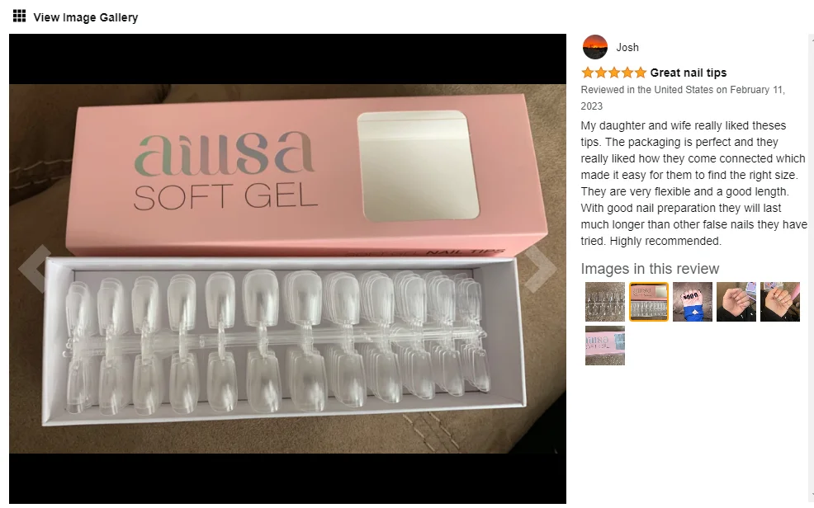The width and height of the screenshot is (814, 508).
Task: Click the gallery grid icon
Action: point(19,16)
